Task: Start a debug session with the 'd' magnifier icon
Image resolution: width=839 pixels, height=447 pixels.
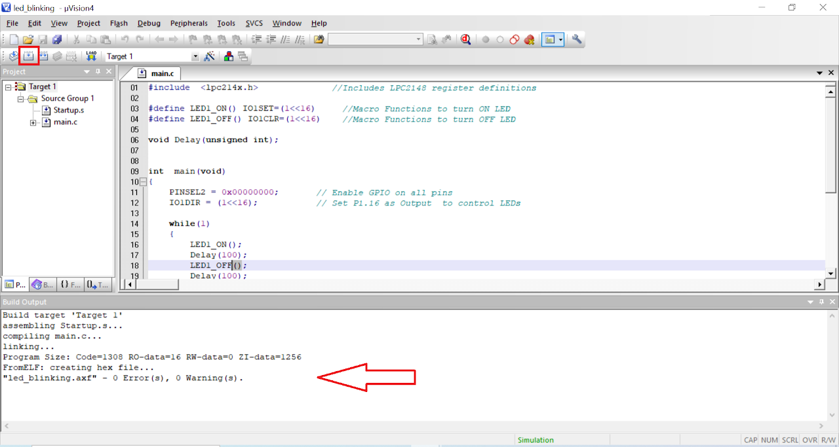Action: click(465, 39)
